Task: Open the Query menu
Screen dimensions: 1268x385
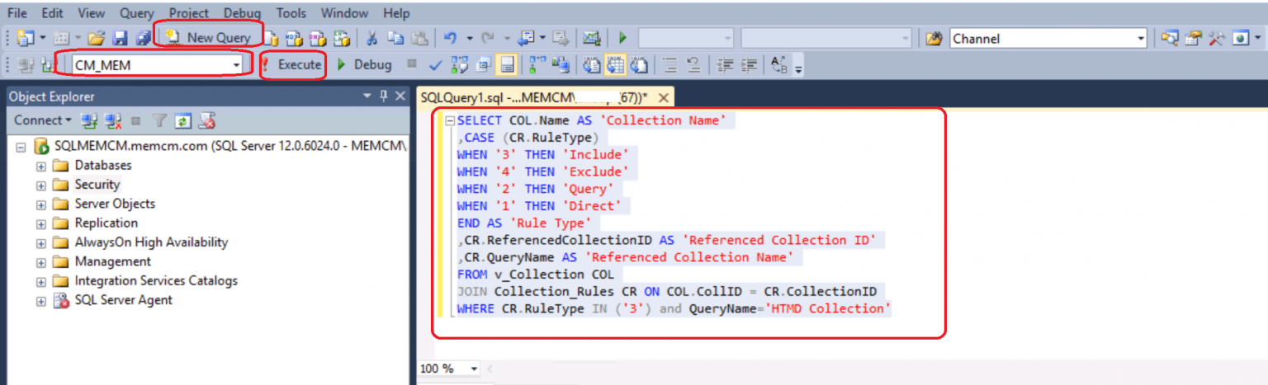Action: click(136, 13)
